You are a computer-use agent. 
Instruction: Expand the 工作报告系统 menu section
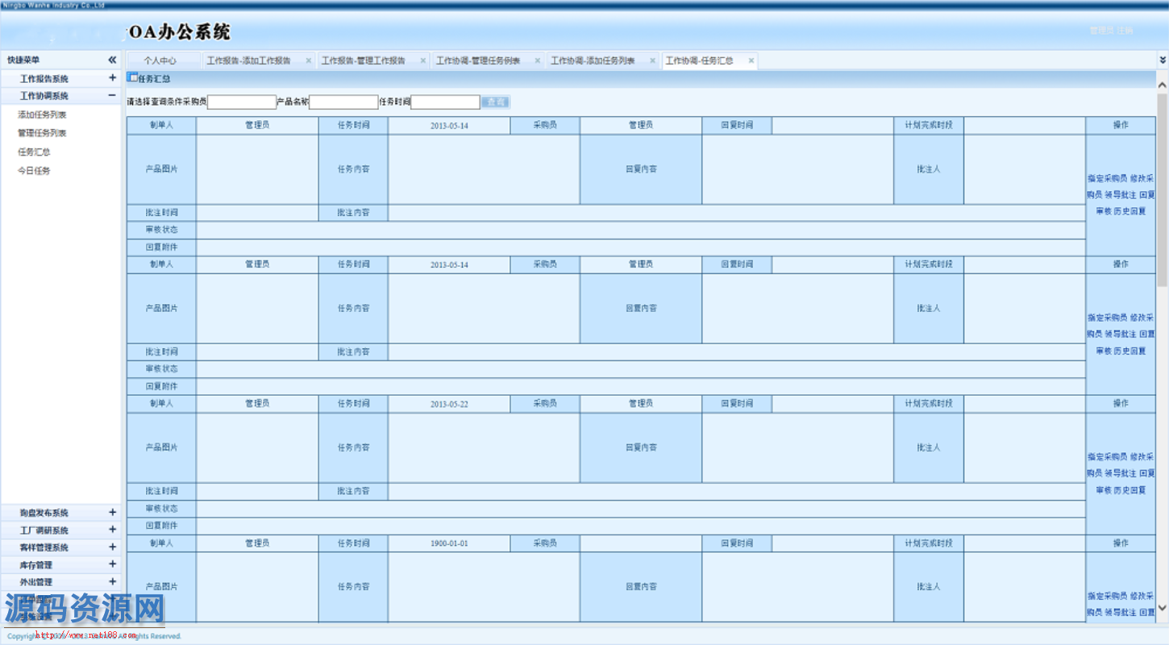(x=112, y=78)
